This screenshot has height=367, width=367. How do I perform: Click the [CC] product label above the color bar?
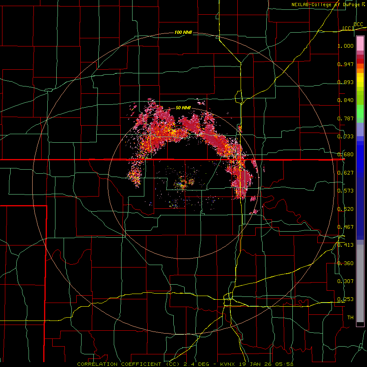(x=348, y=29)
